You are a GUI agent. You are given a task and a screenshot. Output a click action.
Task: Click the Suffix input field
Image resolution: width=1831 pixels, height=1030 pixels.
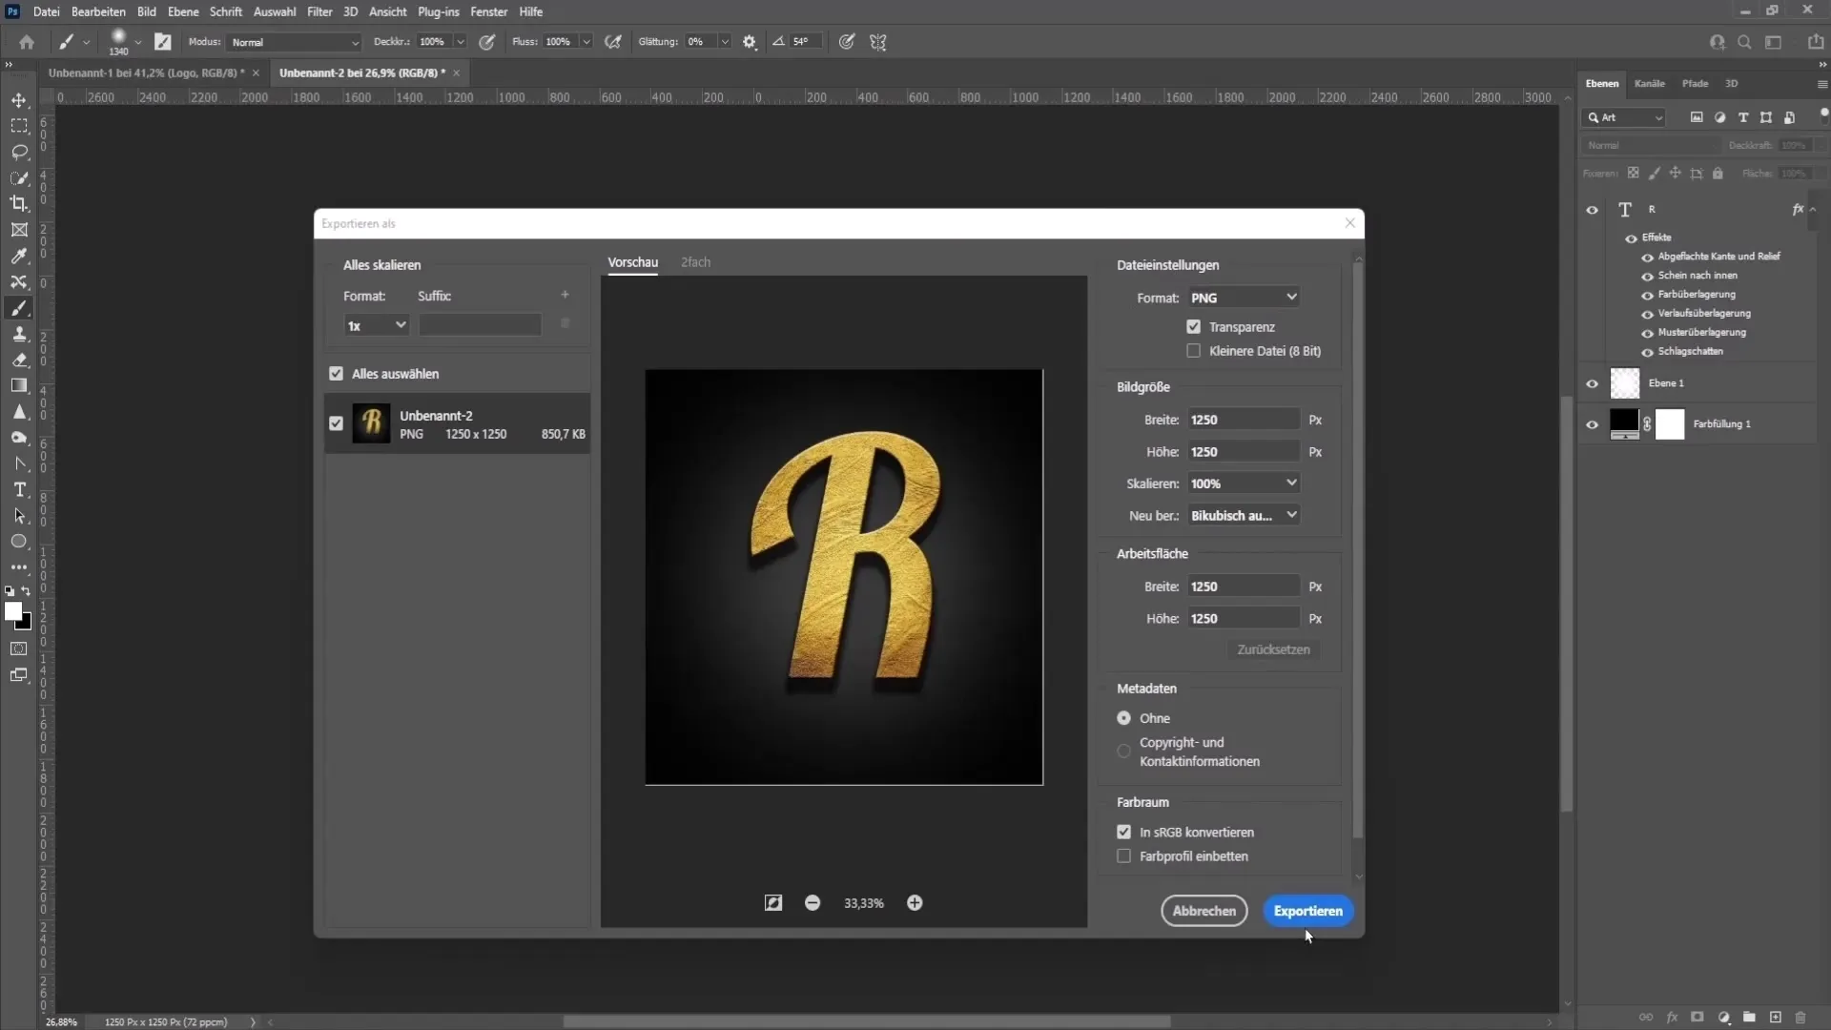tap(480, 325)
